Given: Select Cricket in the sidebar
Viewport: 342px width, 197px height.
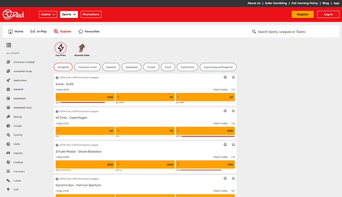Looking at the screenshot, I should (14, 126).
